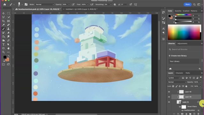Toggle Hue/Saturation filter visibility eye

(182, 111)
